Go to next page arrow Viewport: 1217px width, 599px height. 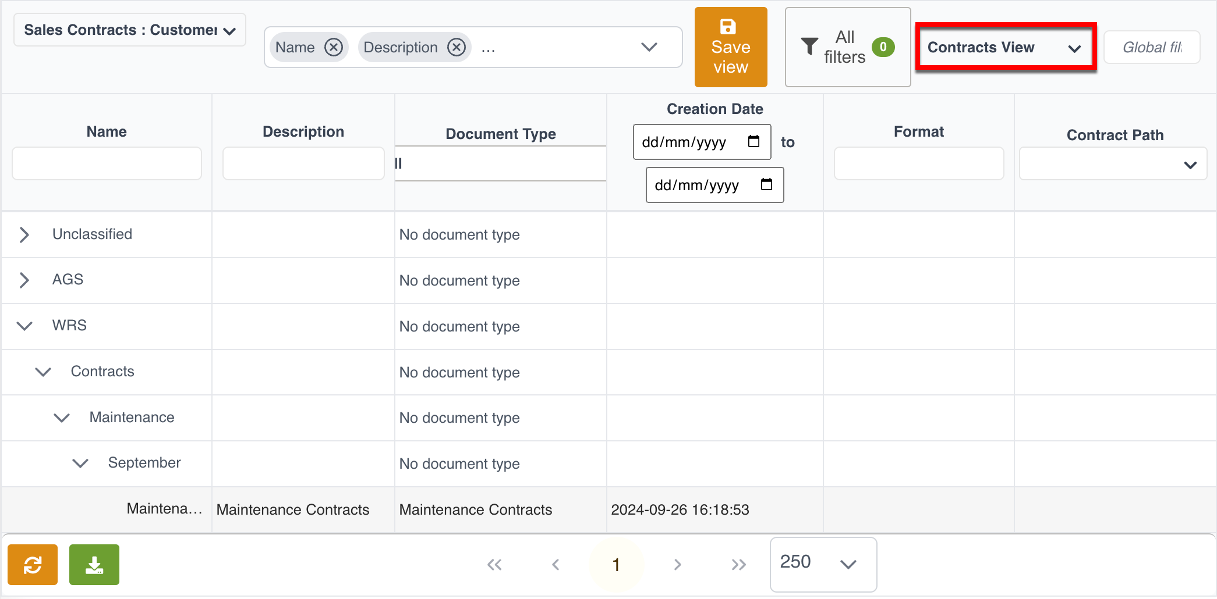(x=677, y=565)
